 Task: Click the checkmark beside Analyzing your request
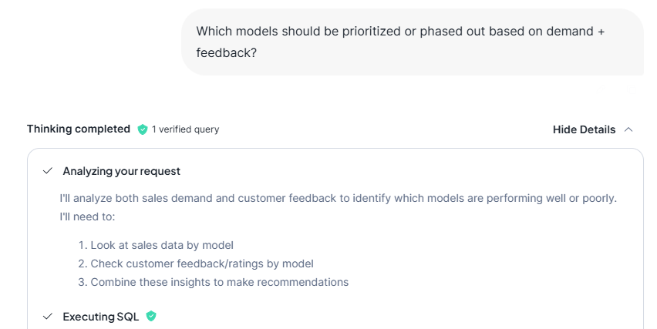[48, 171]
